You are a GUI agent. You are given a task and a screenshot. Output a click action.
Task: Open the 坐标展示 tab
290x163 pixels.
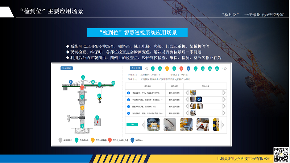pos(67,68)
